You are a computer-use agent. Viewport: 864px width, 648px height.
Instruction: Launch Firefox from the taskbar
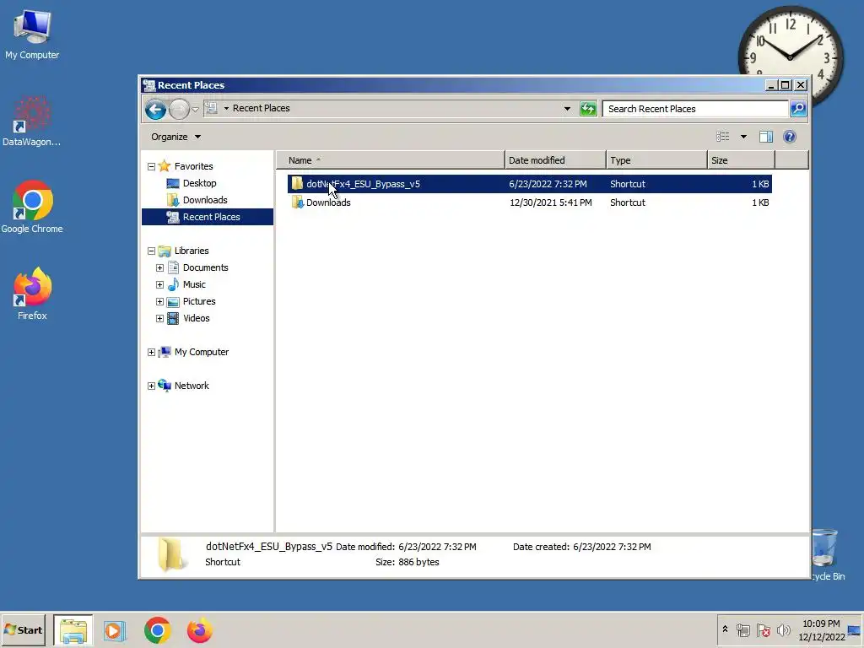199,630
